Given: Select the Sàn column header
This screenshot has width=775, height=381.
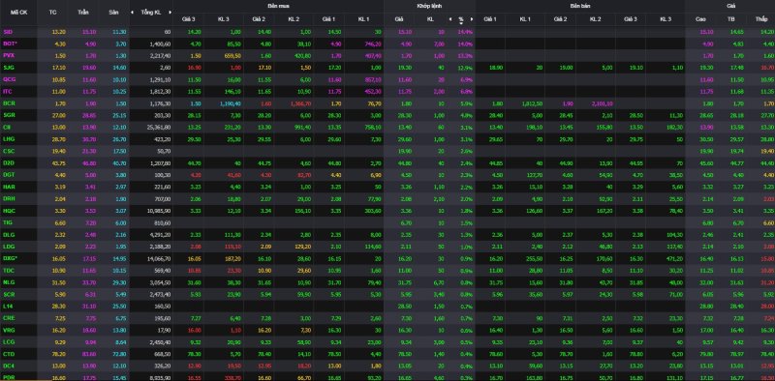Looking at the screenshot, I should click(113, 13).
